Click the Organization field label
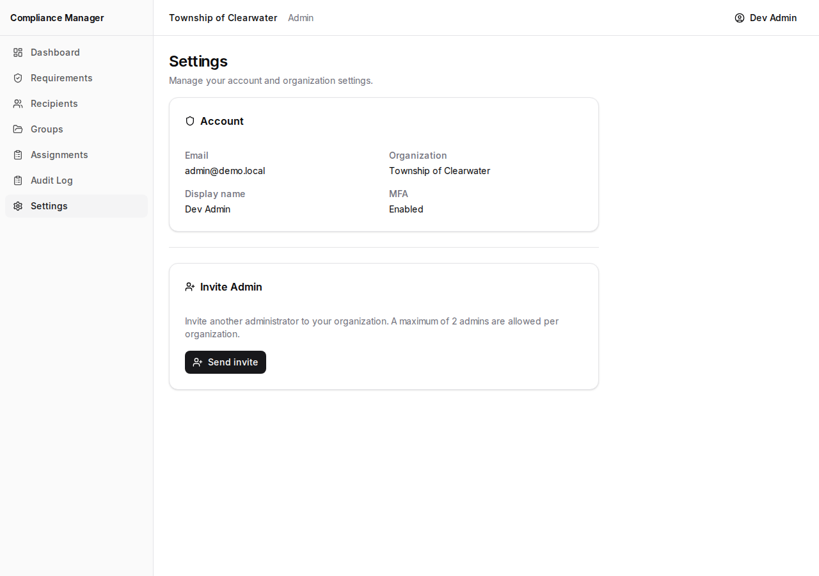 click(418, 156)
